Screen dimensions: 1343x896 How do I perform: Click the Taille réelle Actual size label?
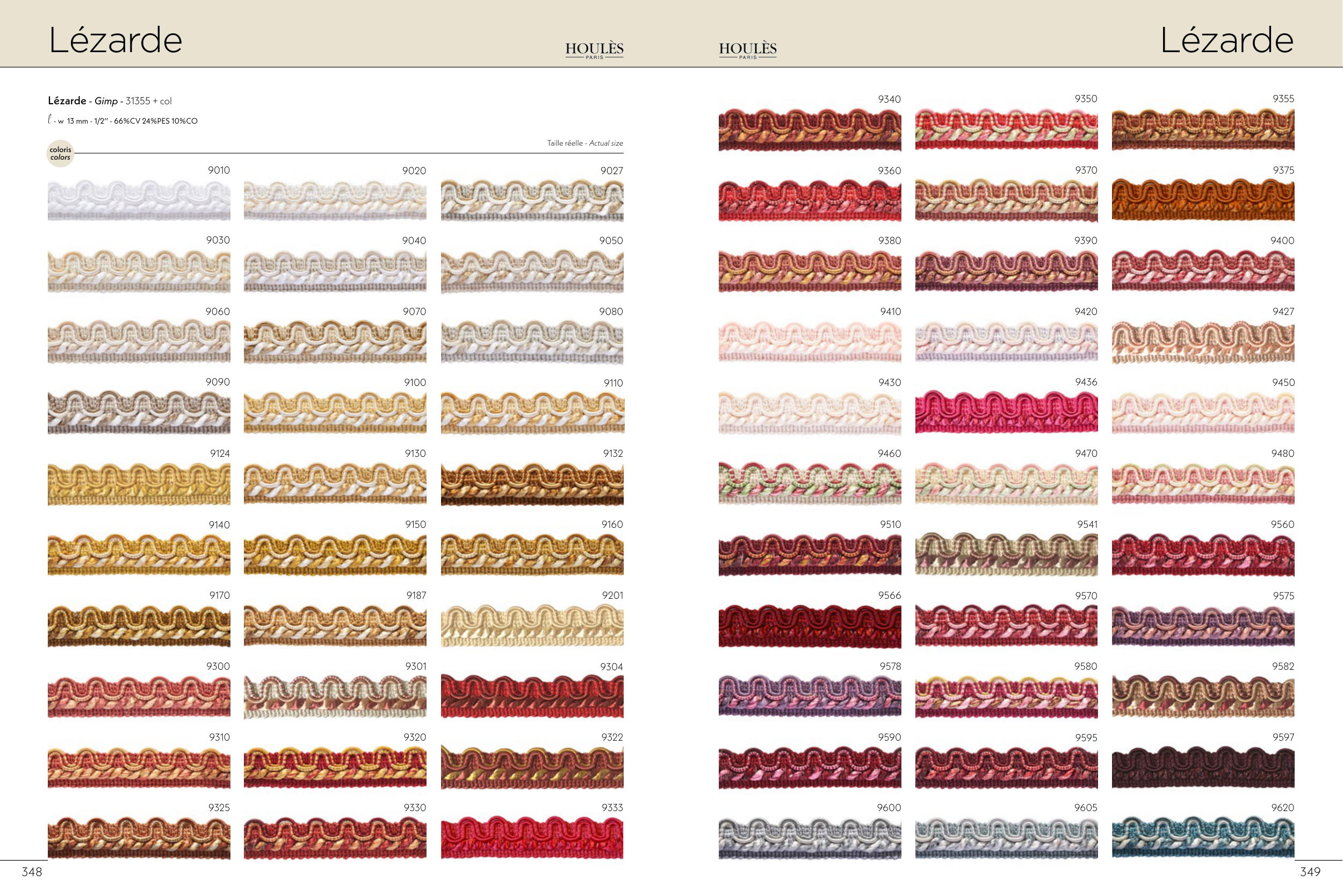click(584, 143)
